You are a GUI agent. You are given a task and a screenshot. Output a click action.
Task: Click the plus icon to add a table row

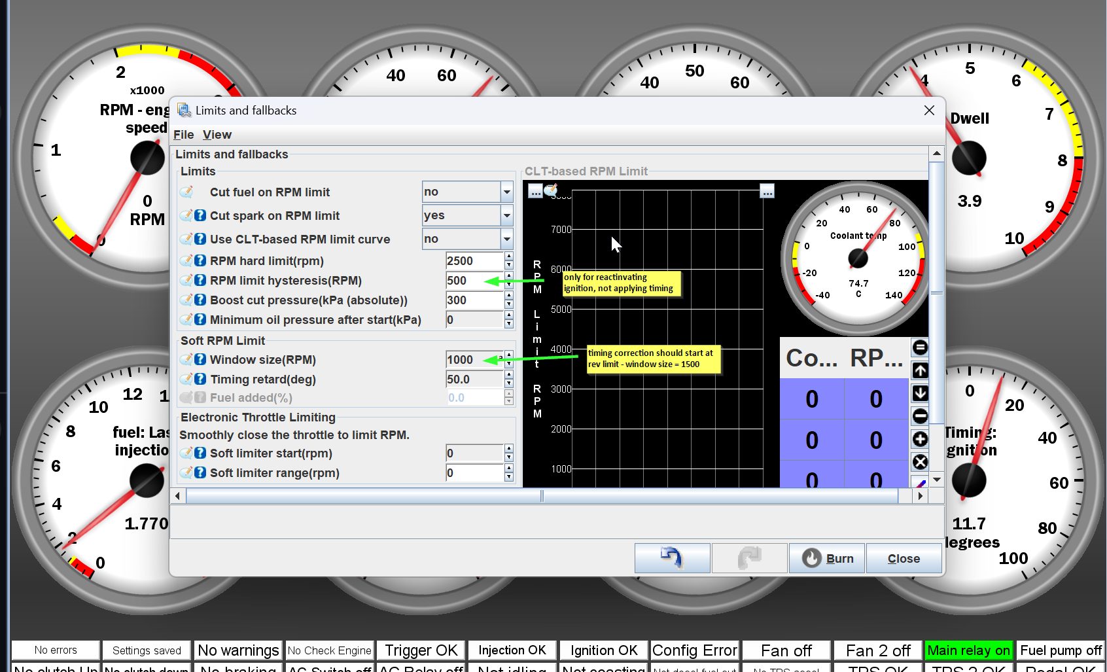920,439
